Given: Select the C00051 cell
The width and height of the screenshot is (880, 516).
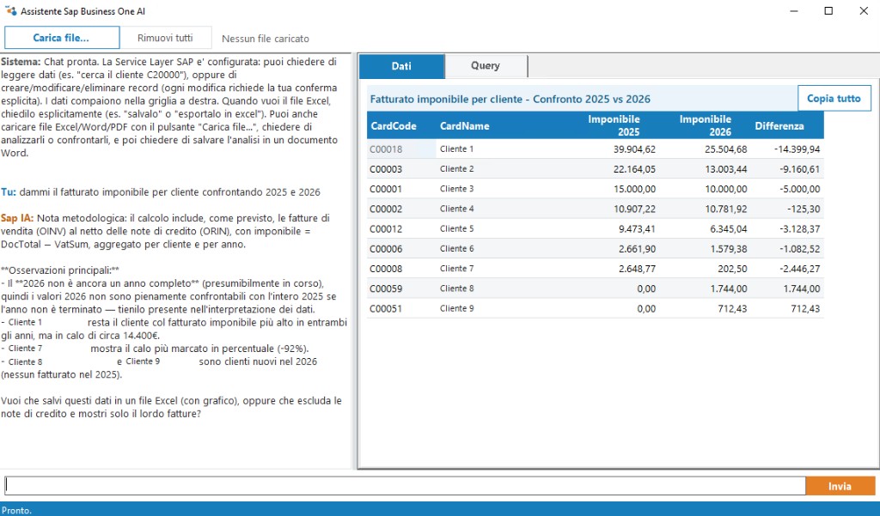Looking at the screenshot, I should click(402, 308).
